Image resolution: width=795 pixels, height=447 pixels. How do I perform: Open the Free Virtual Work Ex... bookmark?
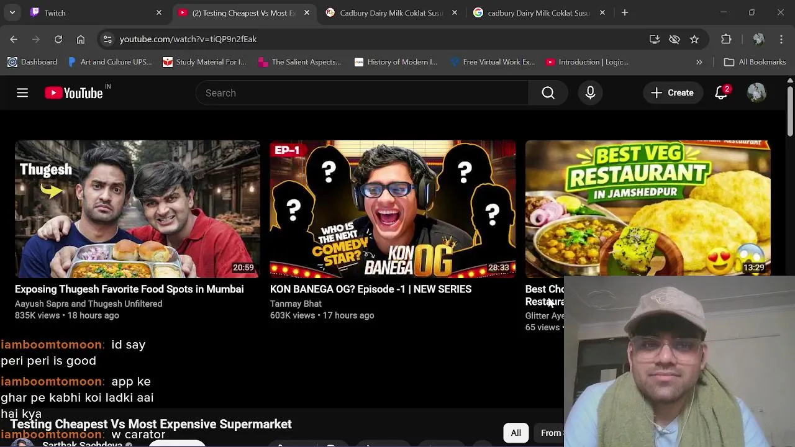[x=493, y=62]
